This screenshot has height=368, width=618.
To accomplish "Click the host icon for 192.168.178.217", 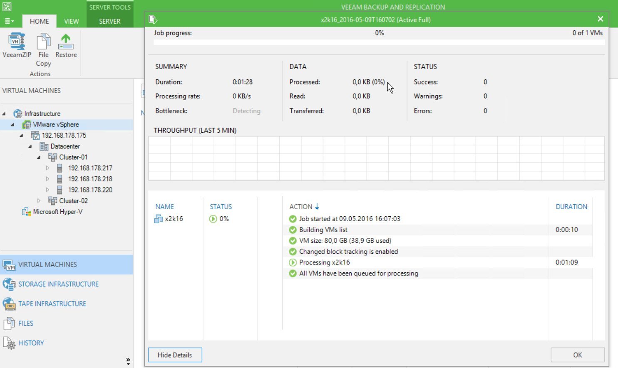I will (x=60, y=168).
